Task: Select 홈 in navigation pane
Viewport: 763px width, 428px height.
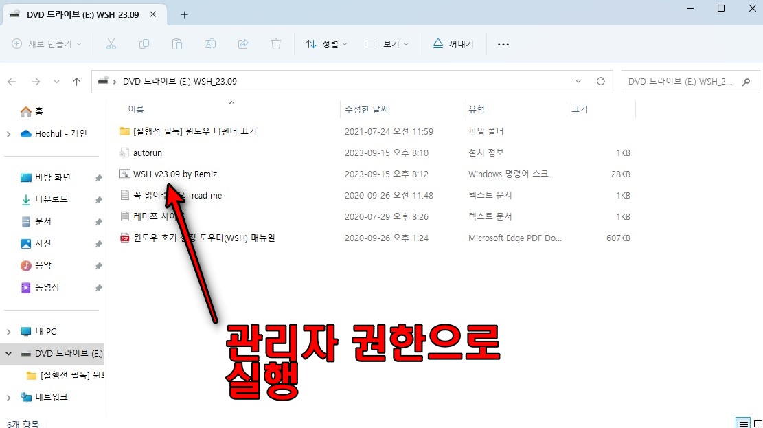Action: click(32, 111)
